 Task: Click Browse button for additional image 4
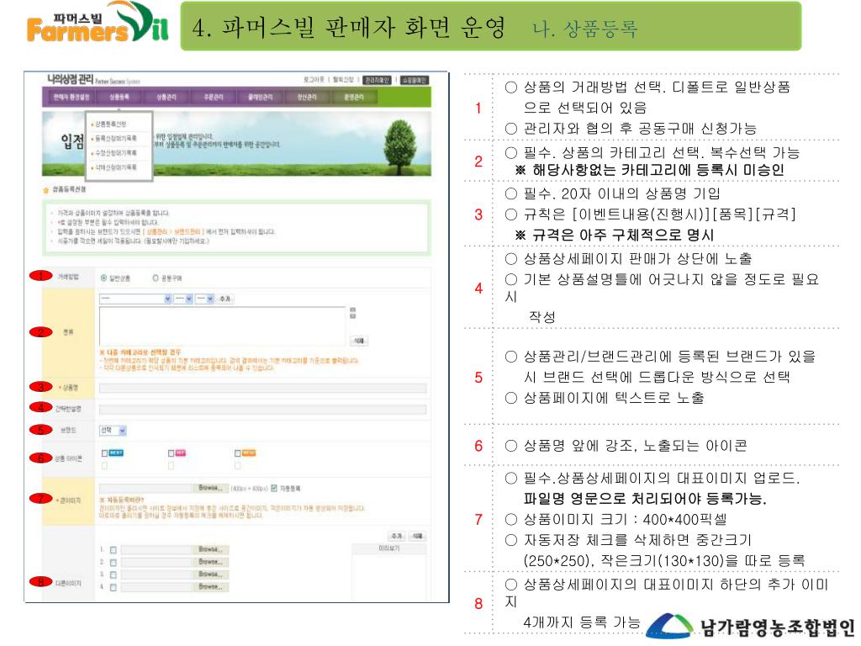pos(211,586)
